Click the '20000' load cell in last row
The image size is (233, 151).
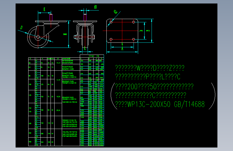point(101,145)
